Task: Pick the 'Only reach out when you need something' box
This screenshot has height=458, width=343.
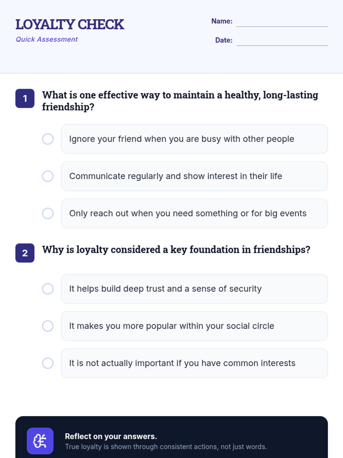Action: [x=194, y=214]
